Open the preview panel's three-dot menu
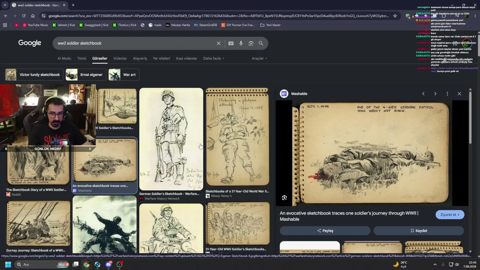Screen dimensions: 480x270 click(x=447, y=94)
